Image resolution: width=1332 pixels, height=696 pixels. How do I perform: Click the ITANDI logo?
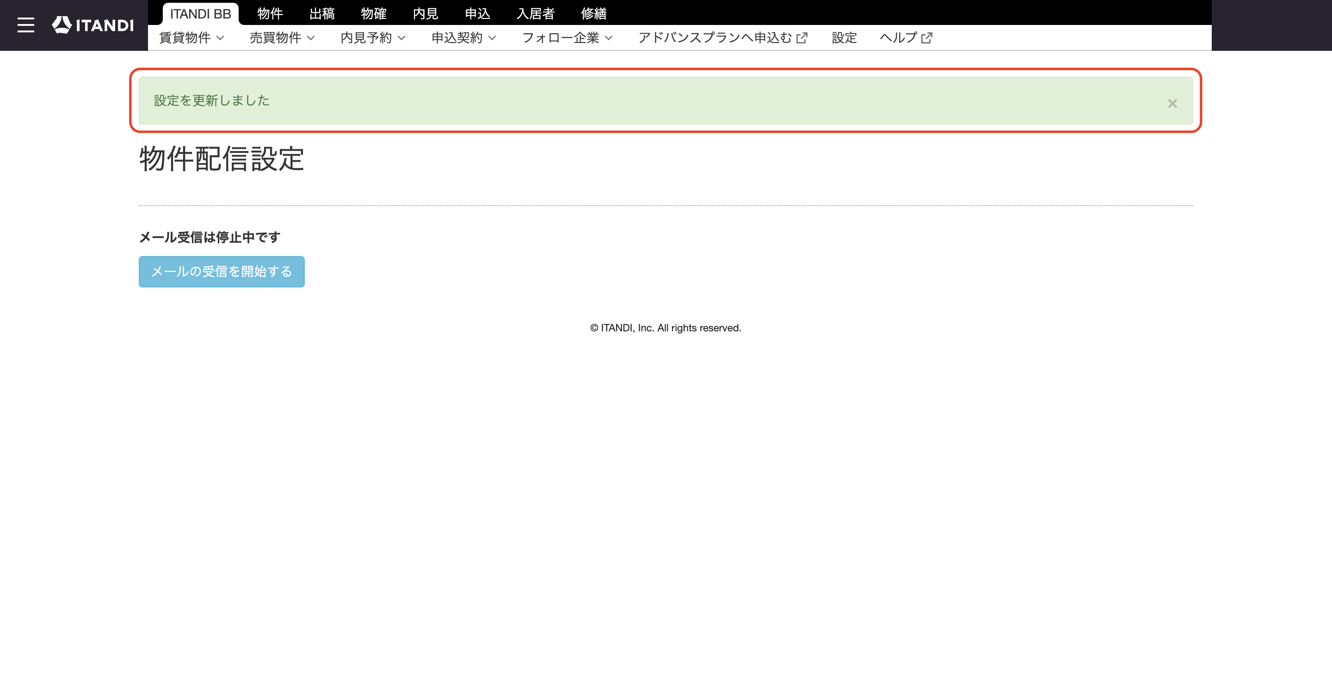[93, 25]
